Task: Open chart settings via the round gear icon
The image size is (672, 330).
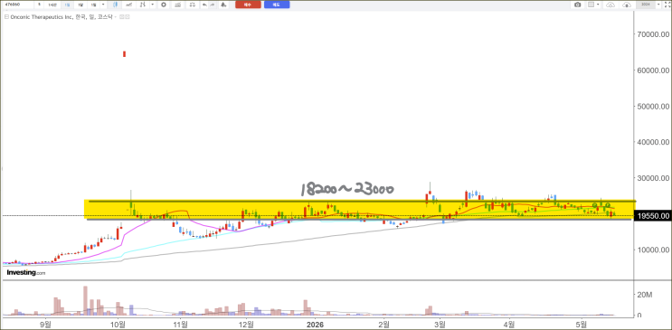Action: tap(164, 5)
